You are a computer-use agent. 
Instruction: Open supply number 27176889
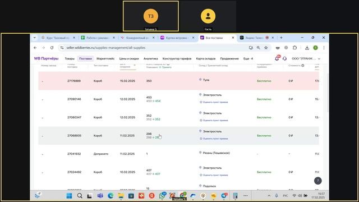(x=73, y=81)
